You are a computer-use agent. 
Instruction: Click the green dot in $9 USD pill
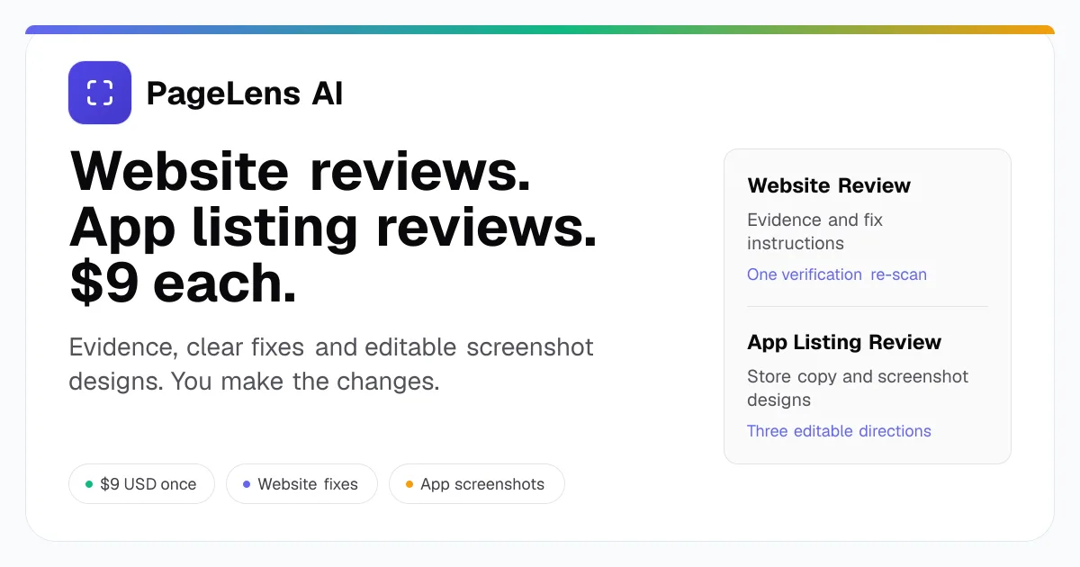click(89, 484)
